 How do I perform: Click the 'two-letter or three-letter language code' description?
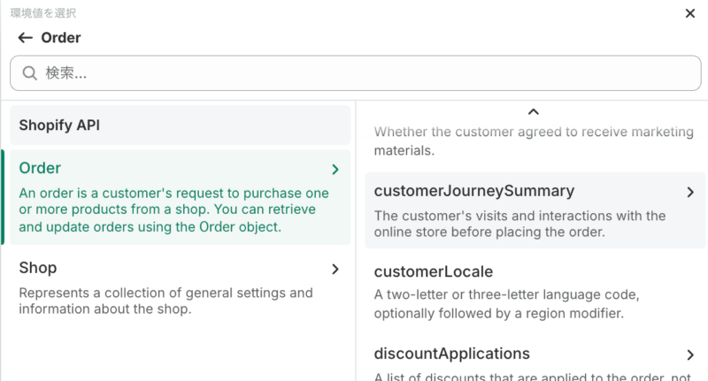pos(506,304)
